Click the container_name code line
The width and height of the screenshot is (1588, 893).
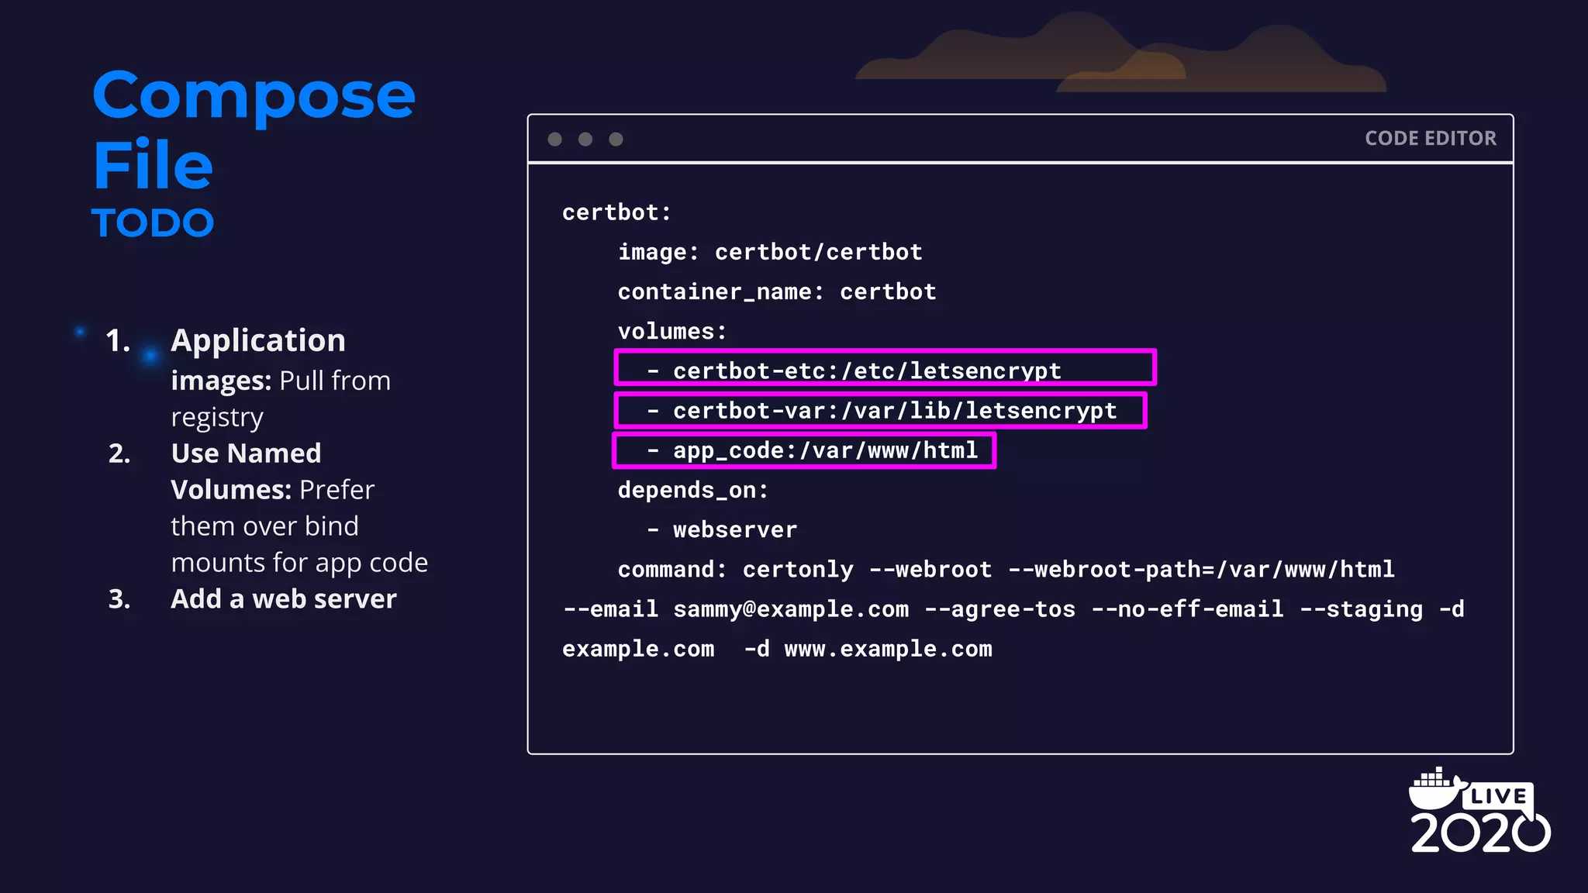click(x=776, y=292)
